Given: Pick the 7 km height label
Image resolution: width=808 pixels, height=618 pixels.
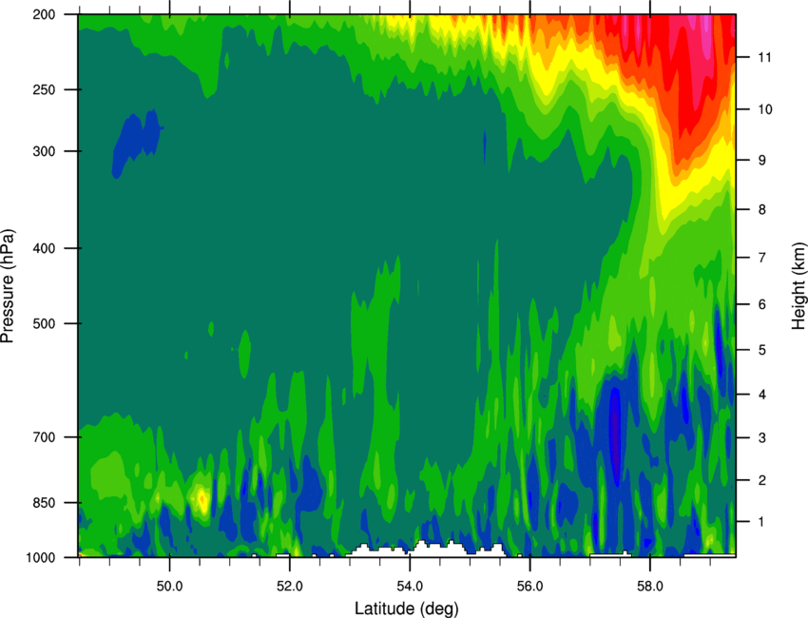Looking at the screenshot, I should click(761, 258).
